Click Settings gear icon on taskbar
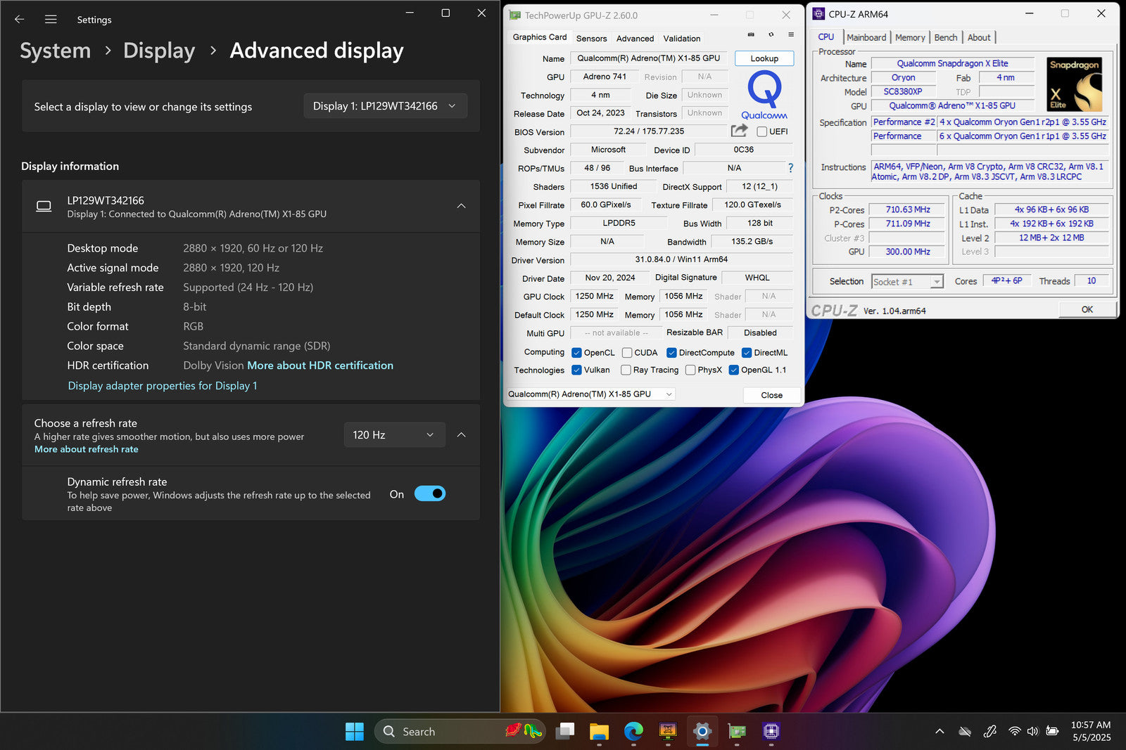 [702, 732]
